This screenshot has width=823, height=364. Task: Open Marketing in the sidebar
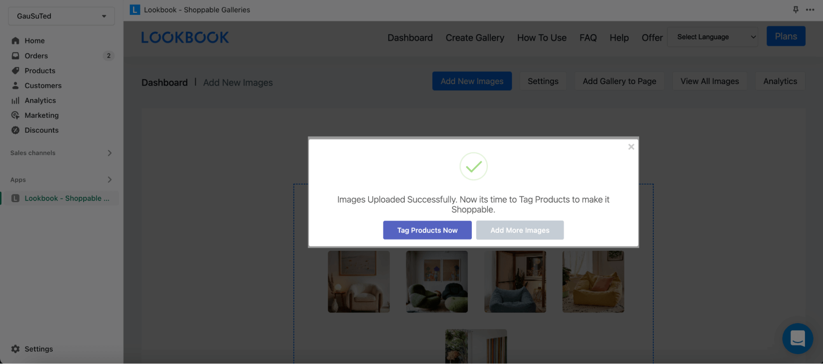coord(42,115)
